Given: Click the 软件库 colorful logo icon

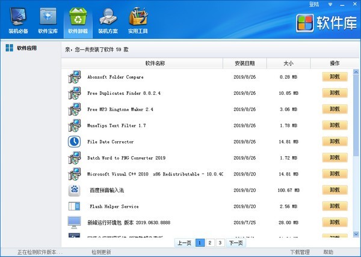Looking at the screenshot, I should pos(305,23).
